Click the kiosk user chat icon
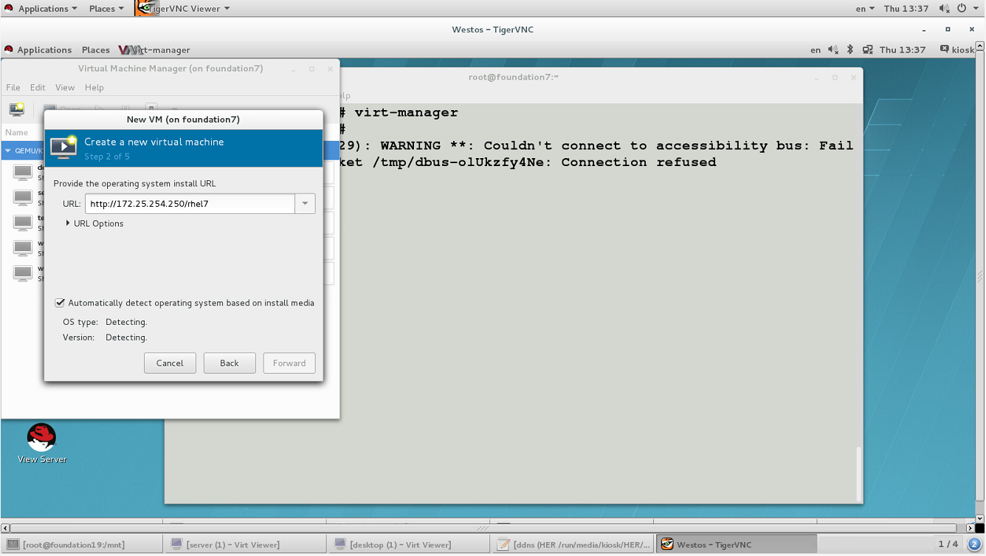Viewport: 986px width, 556px height. (x=944, y=49)
